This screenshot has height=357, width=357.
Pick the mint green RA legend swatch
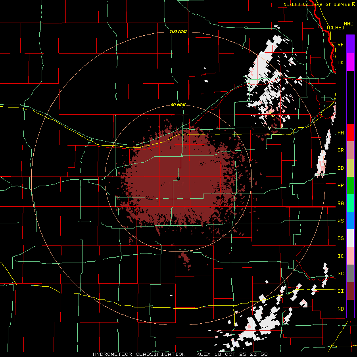(x=350, y=203)
